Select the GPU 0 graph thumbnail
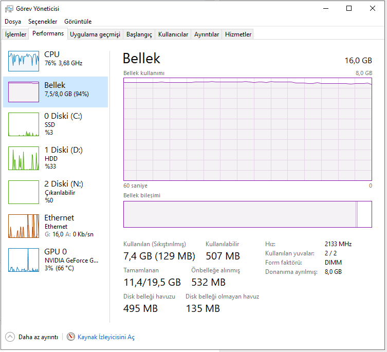This screenshot has width=387, height=352. [24, 260]
